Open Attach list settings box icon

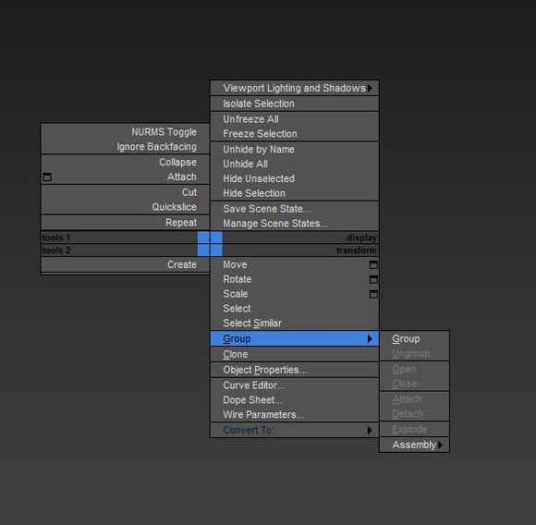[47, 177]
